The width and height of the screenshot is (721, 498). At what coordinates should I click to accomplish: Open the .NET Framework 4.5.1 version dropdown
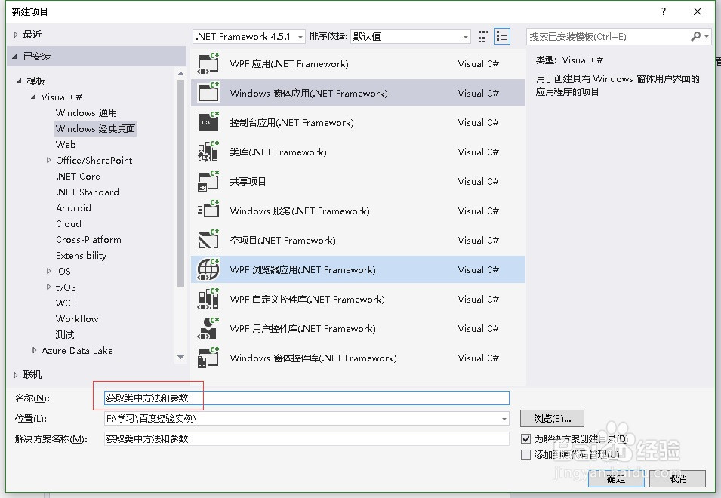point(298,35)
